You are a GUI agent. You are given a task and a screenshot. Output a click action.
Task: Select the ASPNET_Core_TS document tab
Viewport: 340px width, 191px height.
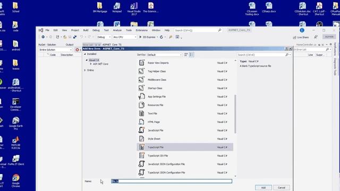tap(112, 45)
